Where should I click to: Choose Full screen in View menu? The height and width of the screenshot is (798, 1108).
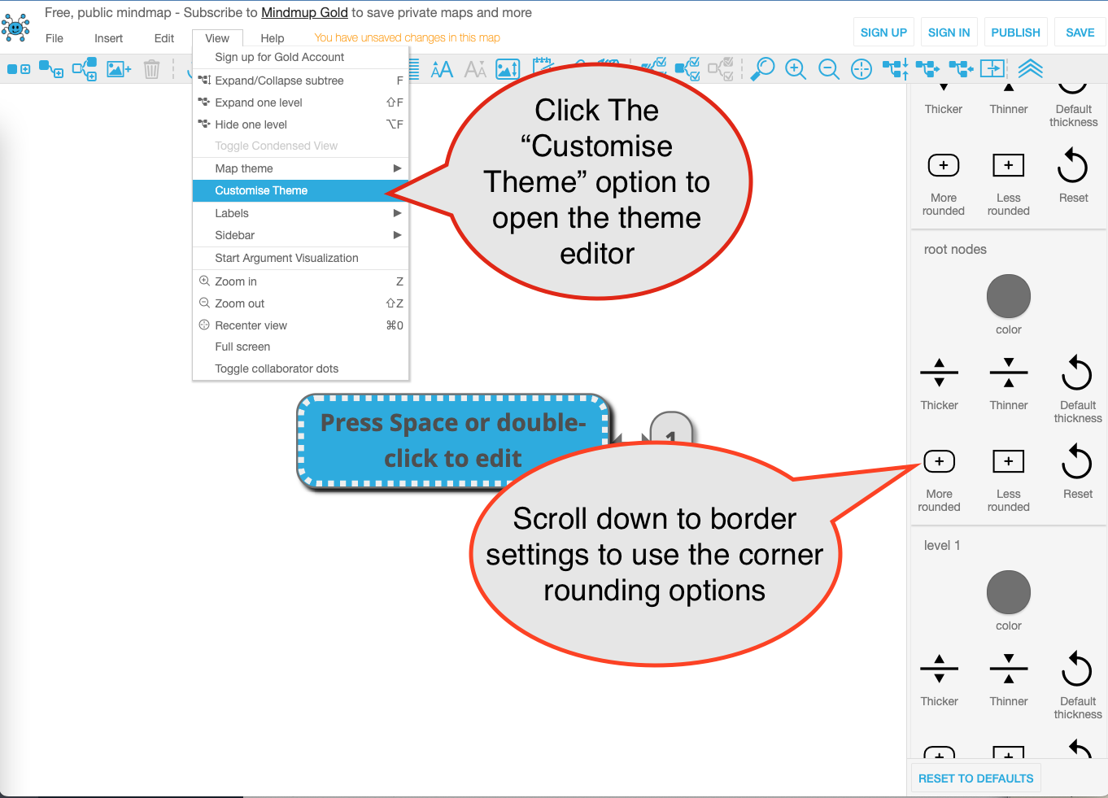tap(300, 347)
